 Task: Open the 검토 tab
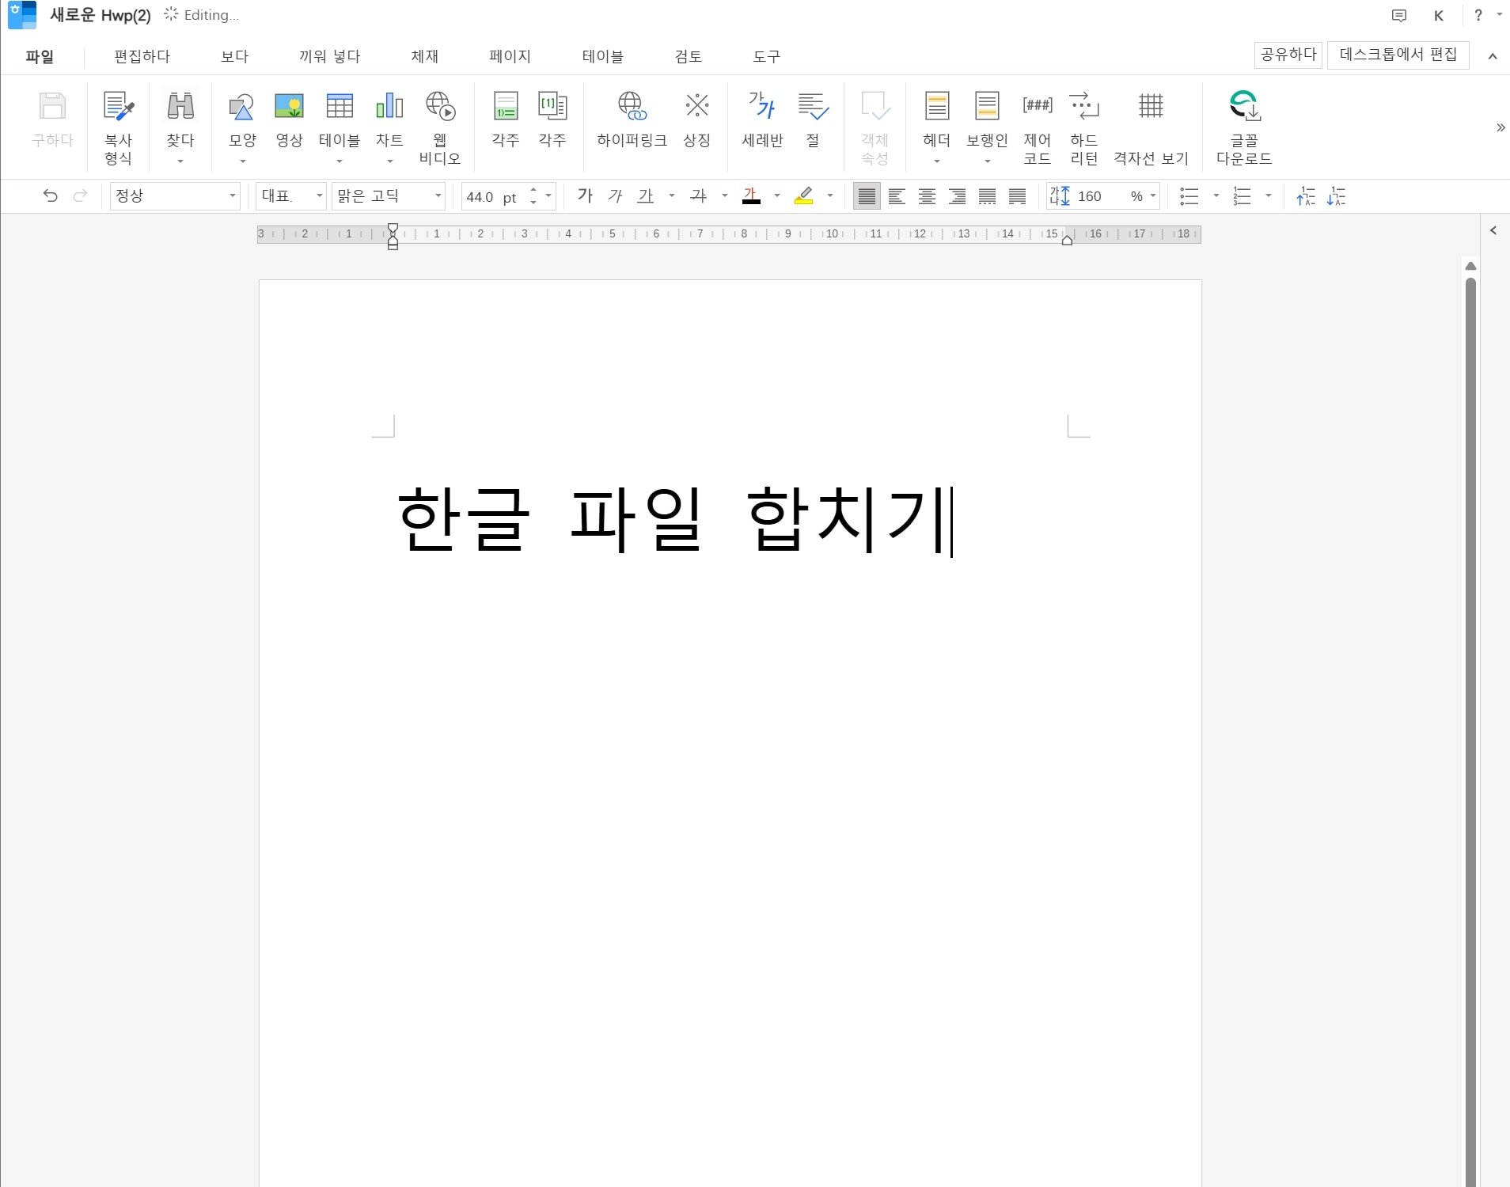point(689,56)
